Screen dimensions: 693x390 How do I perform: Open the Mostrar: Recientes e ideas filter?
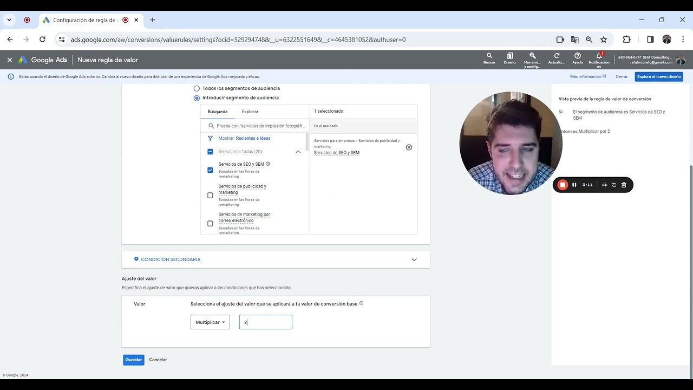click(x=244, y=138)
